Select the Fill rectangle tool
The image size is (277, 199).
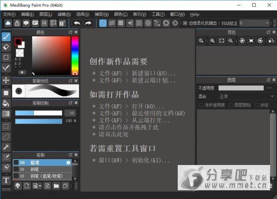click(6, 93)
